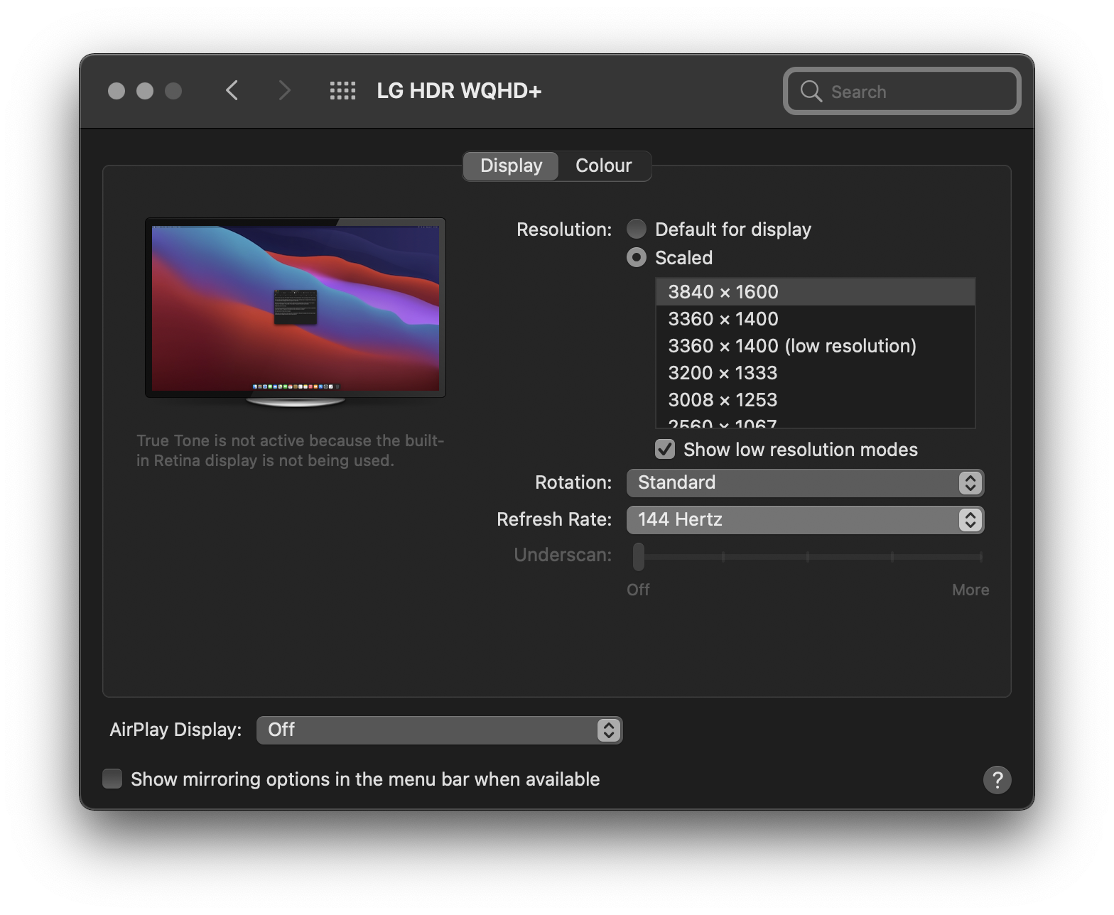Select the Scaled resolution option

point(637,257)
